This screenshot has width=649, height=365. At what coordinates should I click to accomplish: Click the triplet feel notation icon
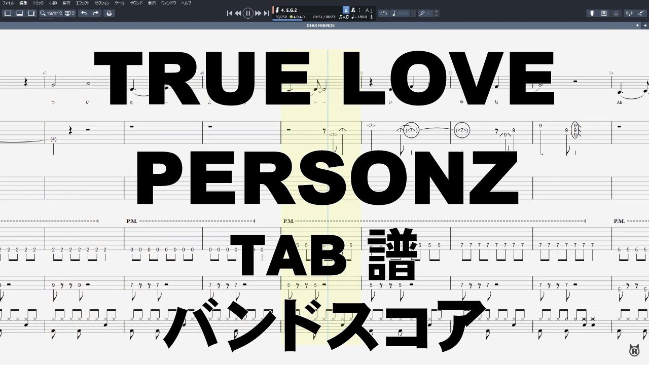coord(344,17)
